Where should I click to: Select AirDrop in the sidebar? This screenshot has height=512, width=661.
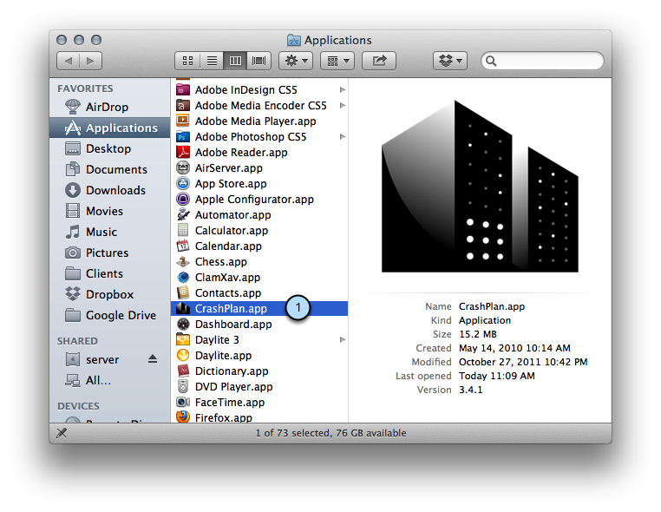(109, 107)
